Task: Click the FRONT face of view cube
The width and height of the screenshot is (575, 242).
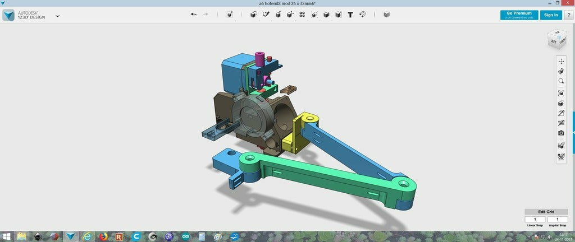Action: (563, 41)
